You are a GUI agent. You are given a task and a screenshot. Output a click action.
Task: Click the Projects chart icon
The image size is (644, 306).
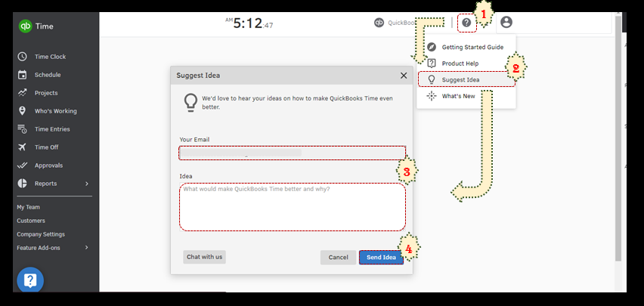[x=22, y=93]
